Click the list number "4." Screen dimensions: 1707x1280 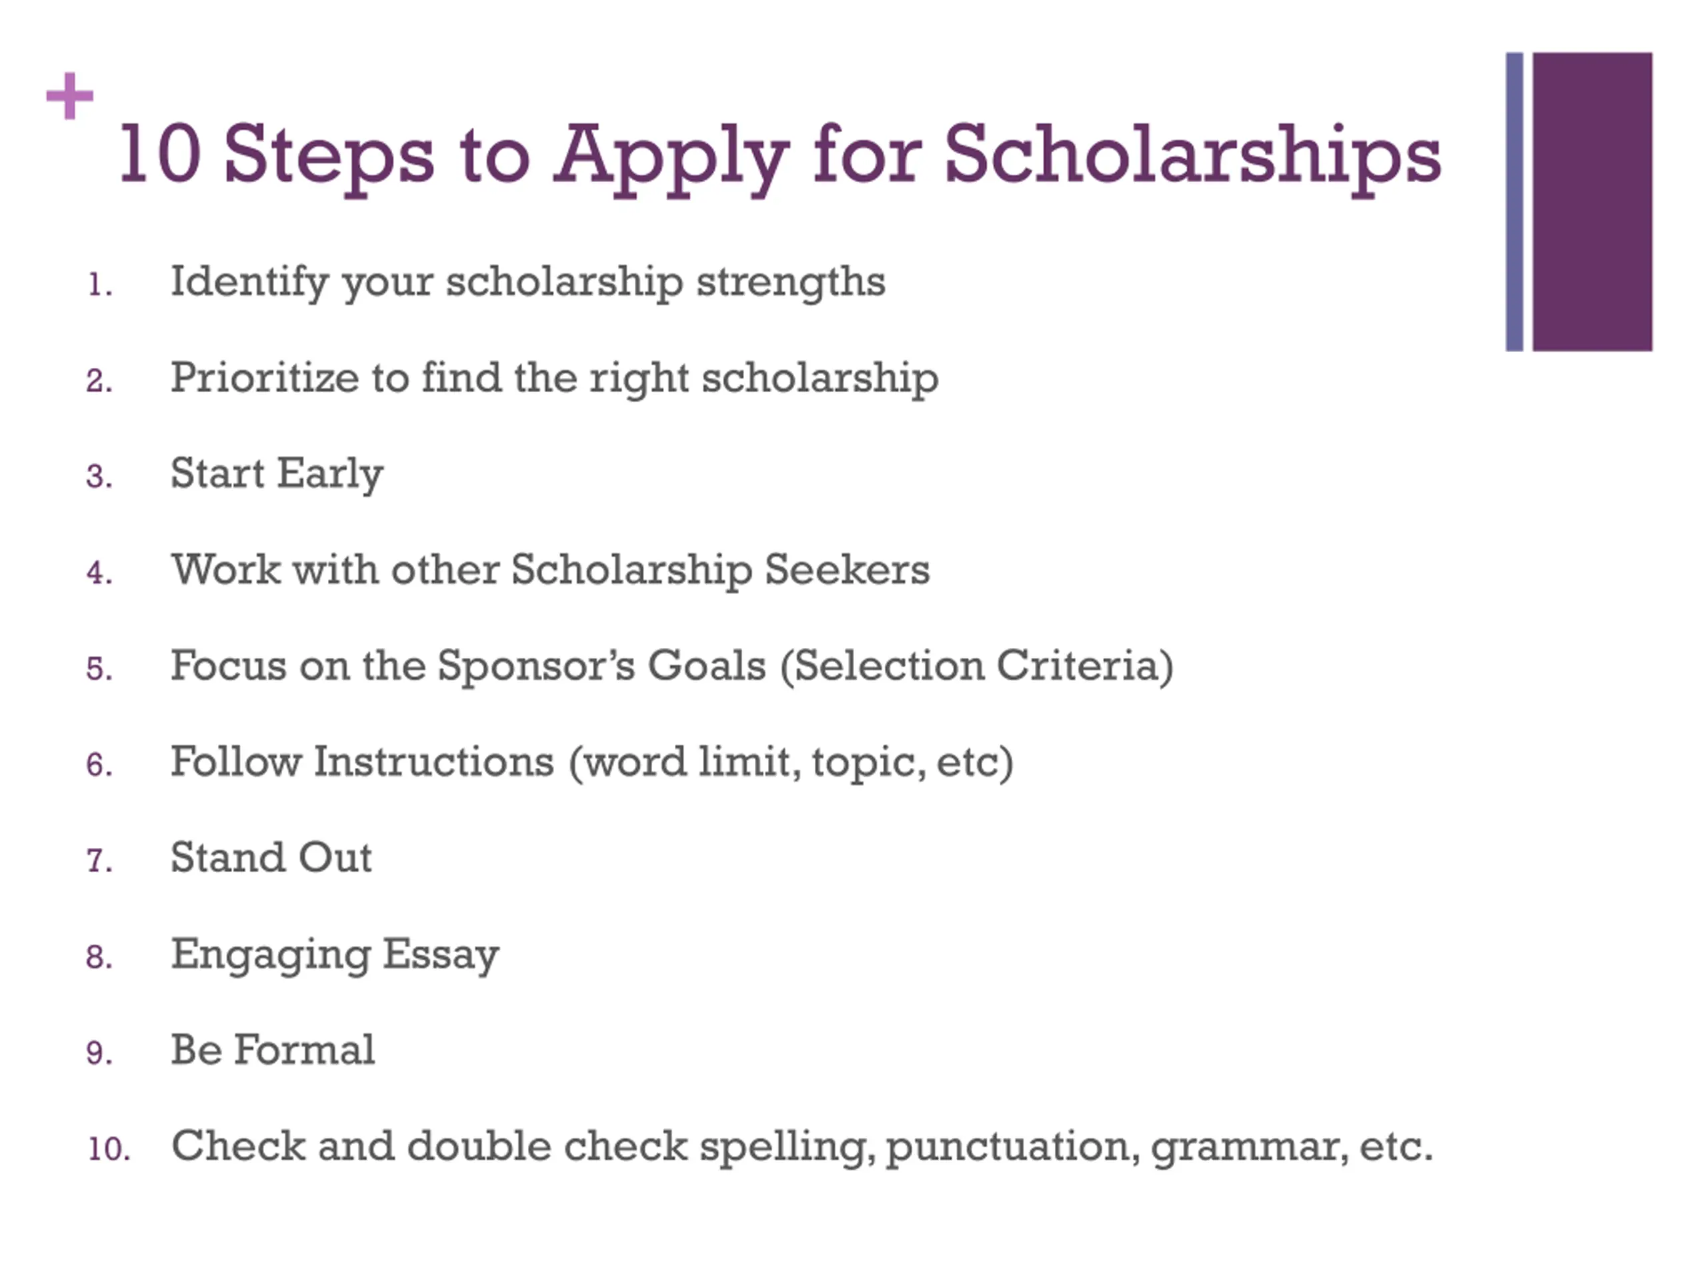[x=99, y=573]
